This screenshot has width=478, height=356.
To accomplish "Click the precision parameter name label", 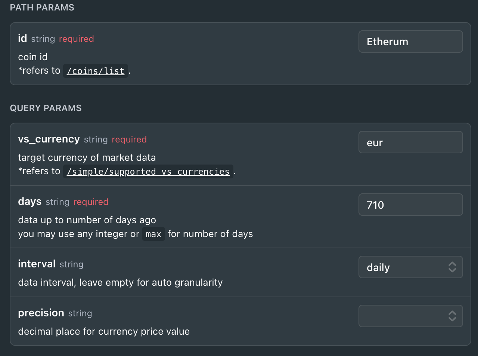I will click(41, 313).
